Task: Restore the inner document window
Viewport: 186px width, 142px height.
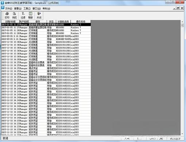Action: pyautogui.click(x=178, y=8)
